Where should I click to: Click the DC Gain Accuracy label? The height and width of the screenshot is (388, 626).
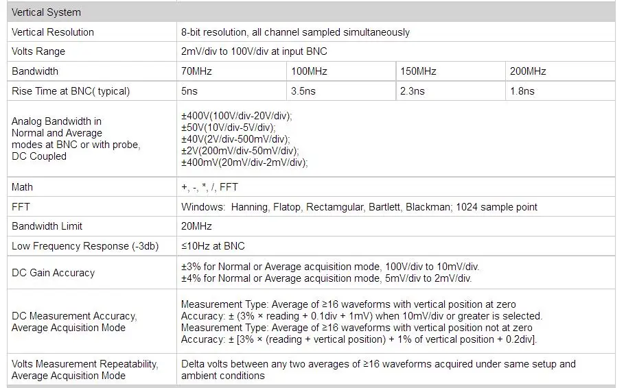(53, 273)
